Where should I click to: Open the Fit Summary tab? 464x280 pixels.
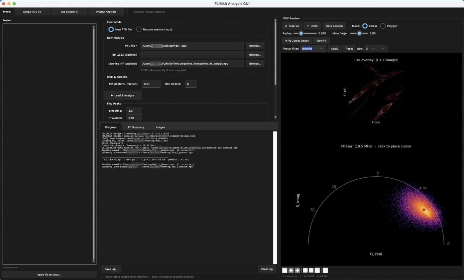click(136, 127)
